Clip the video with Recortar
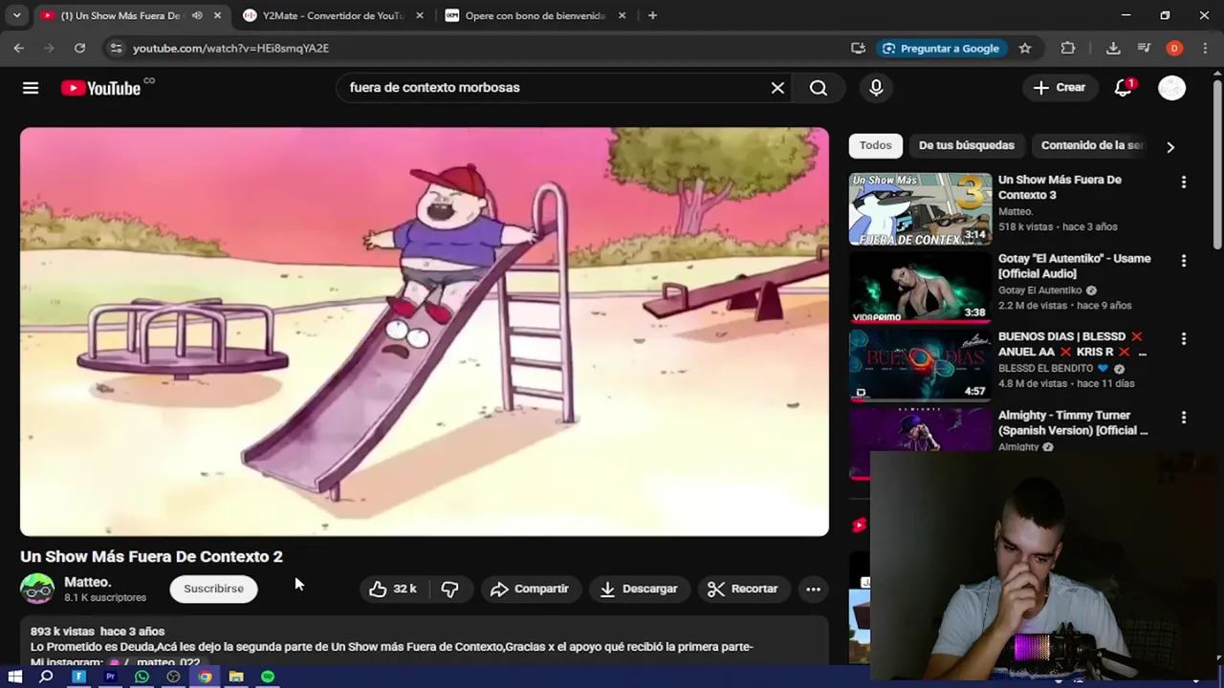1224x688 pixels. pos(743,589)
